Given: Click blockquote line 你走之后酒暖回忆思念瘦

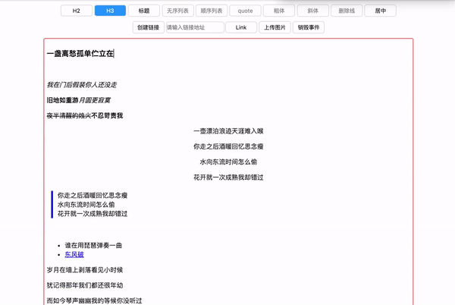Looking at the screenshot, I should (x=93, y=195).
